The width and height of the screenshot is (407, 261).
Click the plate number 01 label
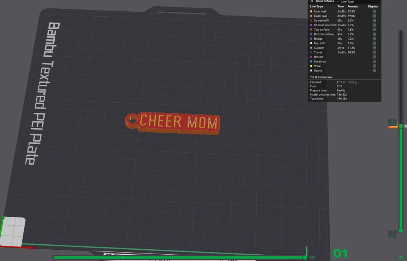340,253
